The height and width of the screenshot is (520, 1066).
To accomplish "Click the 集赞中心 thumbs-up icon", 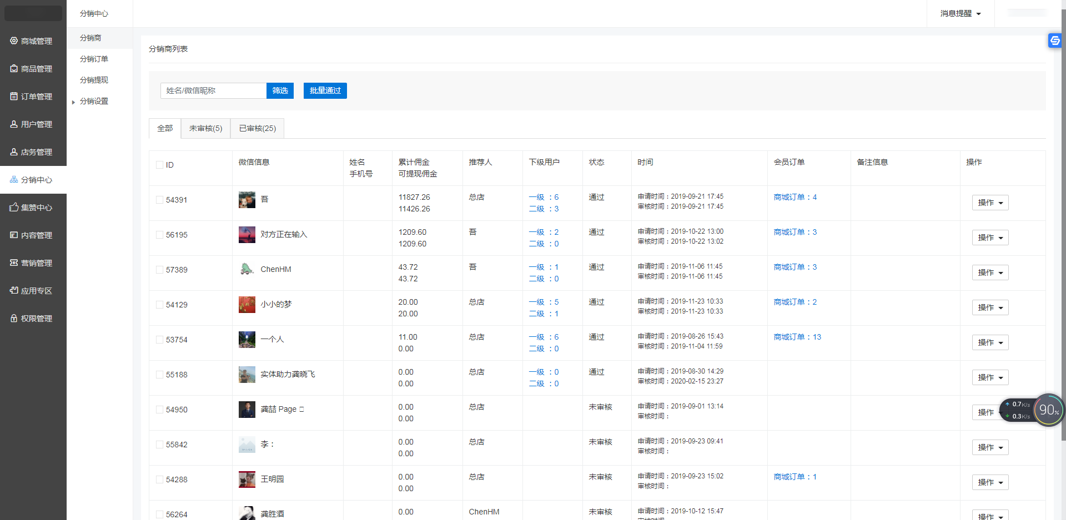I will [14, 207].
